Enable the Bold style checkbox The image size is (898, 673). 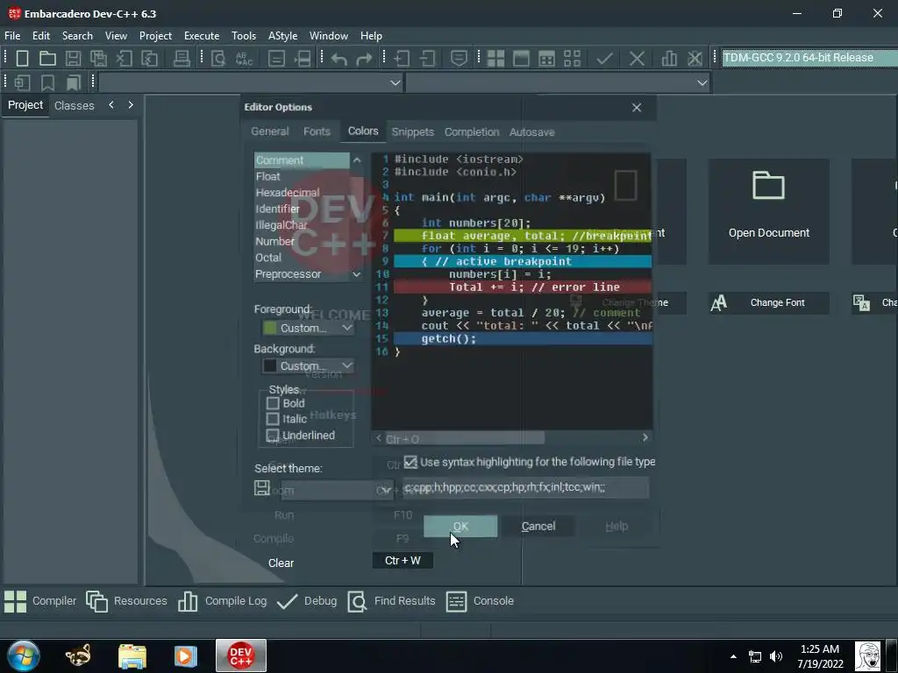pos(273,403)
